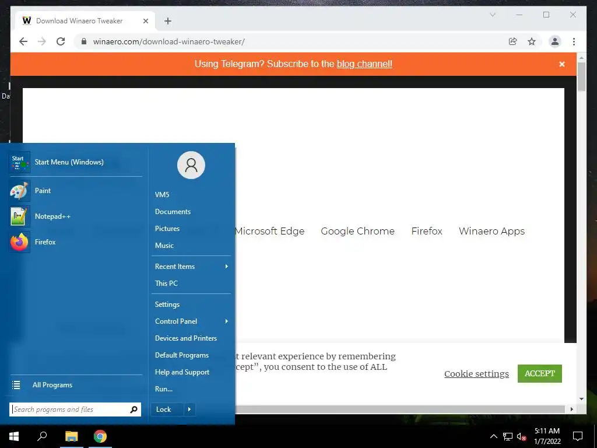This screenshot has width=597, height=448.
Task: Bookmark this page with the star
Action: pyautogui.click(x=532, y=41)
